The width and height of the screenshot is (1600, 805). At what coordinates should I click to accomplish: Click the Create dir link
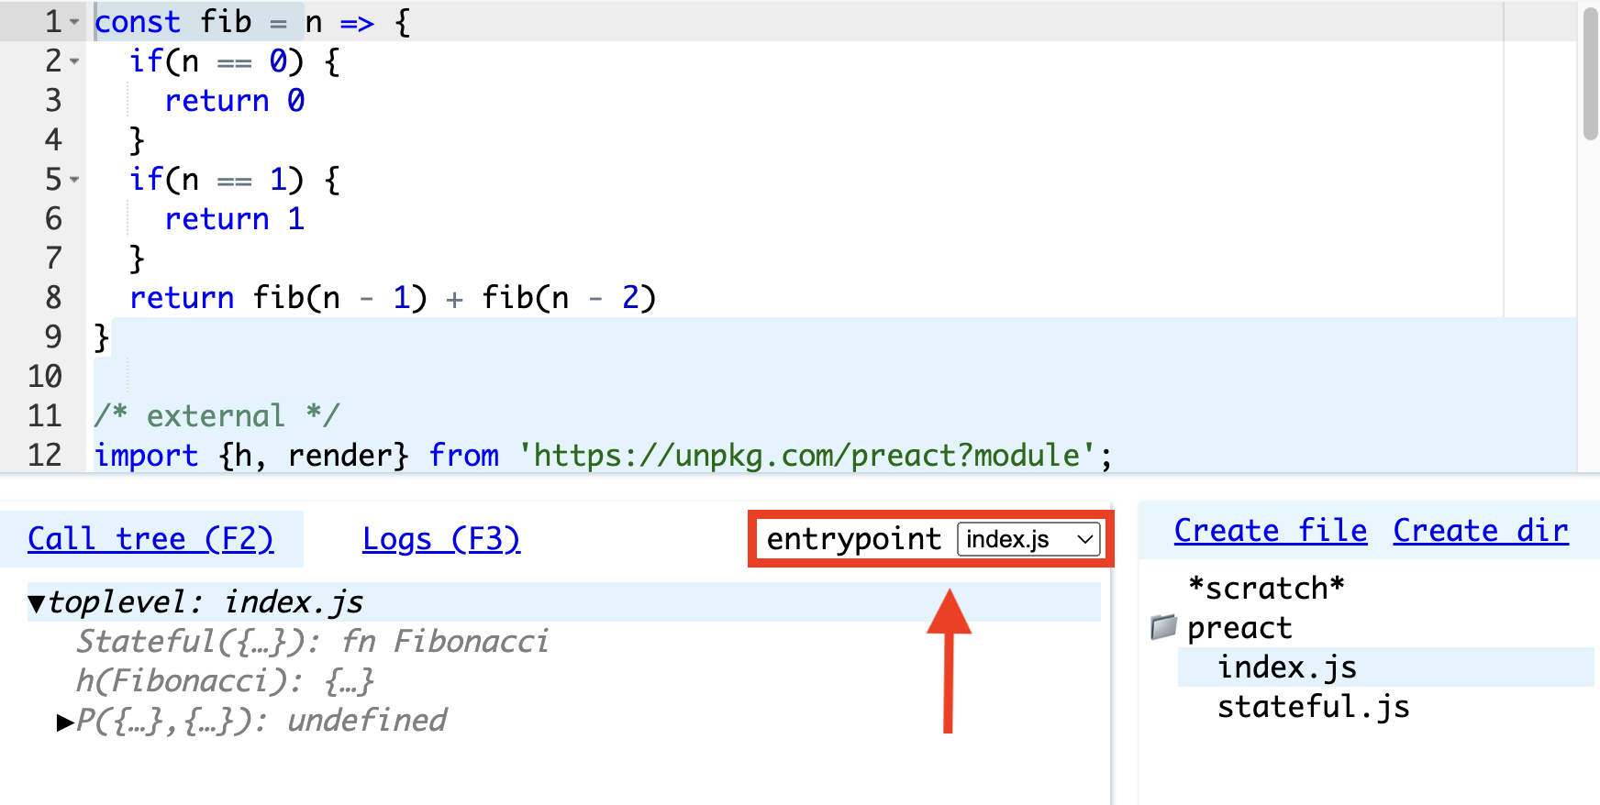click(x=1480, y=531)
